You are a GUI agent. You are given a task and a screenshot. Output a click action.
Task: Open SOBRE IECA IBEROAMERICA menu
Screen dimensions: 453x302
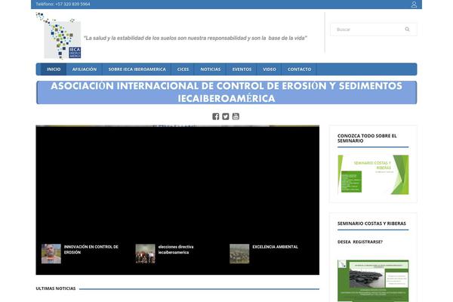[x=137, y=69]
